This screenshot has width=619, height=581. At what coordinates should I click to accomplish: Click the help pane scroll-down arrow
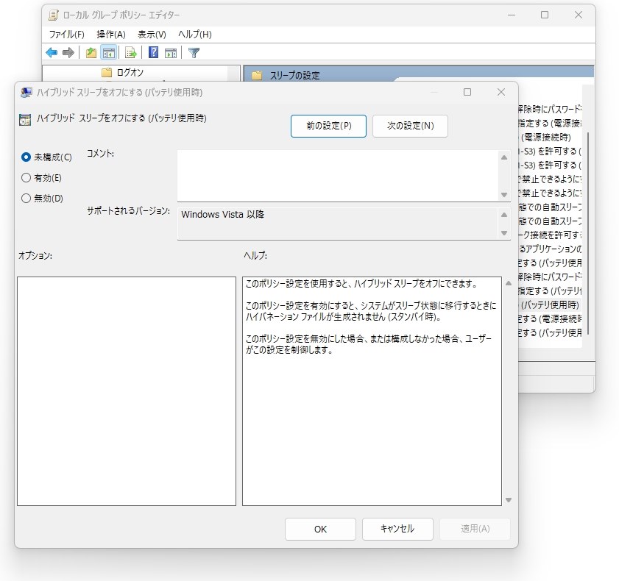(x=509, y=500)
